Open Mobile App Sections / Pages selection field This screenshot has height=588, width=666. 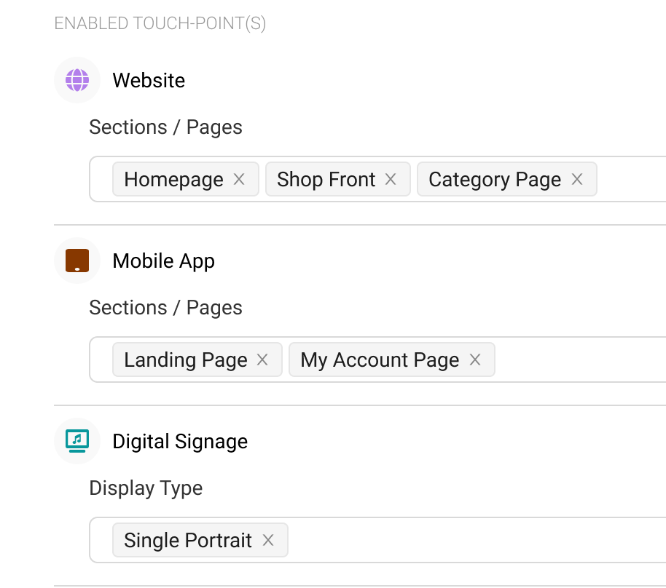tap(377, 359)
